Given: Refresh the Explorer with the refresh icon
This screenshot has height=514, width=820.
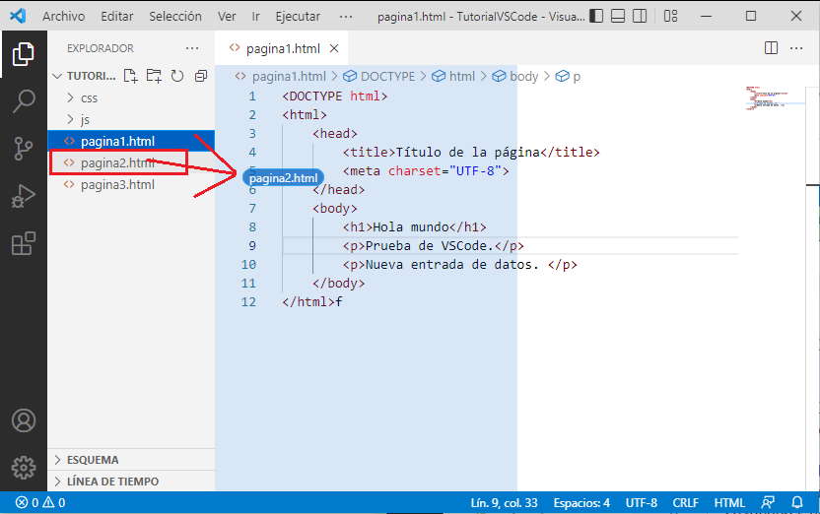Looking at the screenshot, I should (177, 76).
